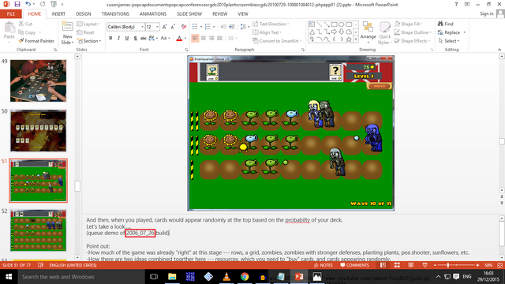This screenshot has width=505, height=284.
Task: Click the NOTES button in status bar
Action: coord(324,265)
